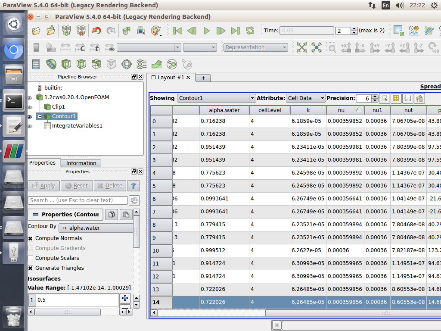Click the Delete button in Properties
The width and height of the screenshot is (441, 331).
(x=110, y=186)
